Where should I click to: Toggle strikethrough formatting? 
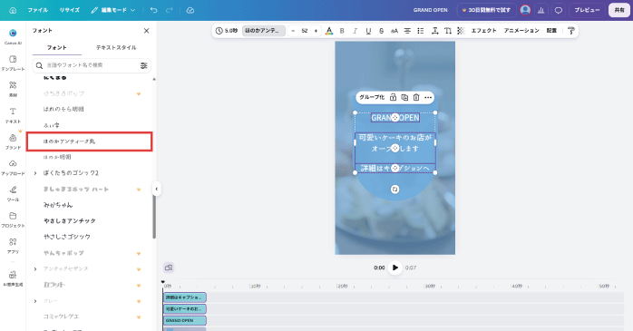coord(382,31)
